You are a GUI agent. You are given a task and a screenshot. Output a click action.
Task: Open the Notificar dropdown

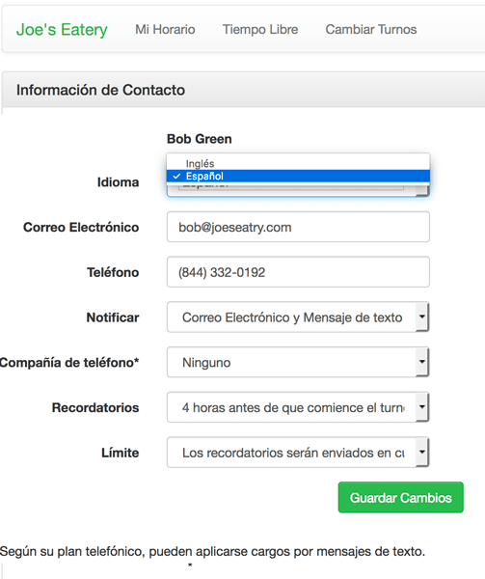[x=298, y=317]
